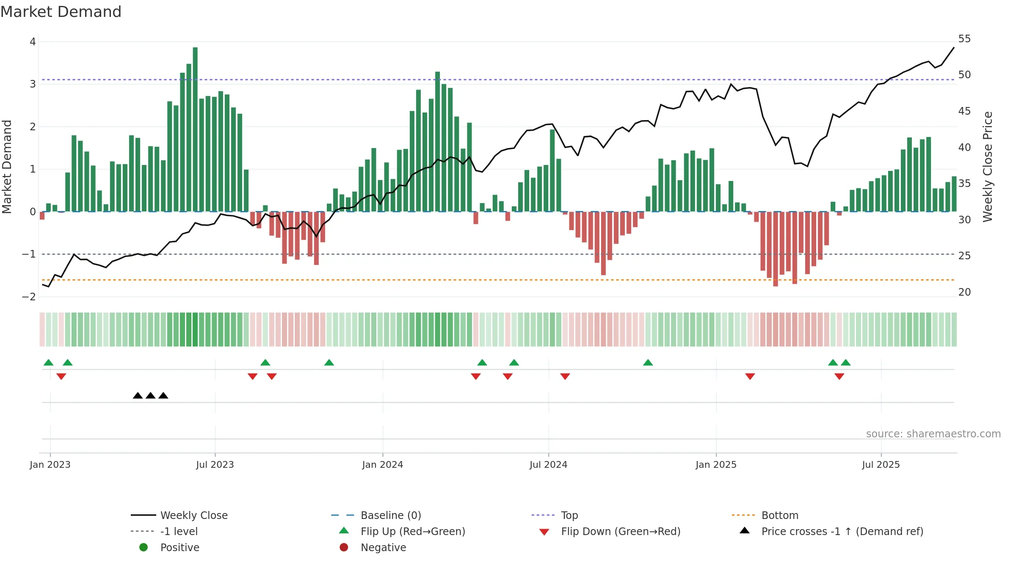Viewport: 1016px width, 571px height.
Task: Click the red flip-down marker just after Jan 2025
Action: [750, 376]
